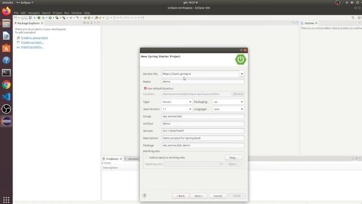Click the Debug toolbar icon
362x204 pixels.
tap(43, 18)
